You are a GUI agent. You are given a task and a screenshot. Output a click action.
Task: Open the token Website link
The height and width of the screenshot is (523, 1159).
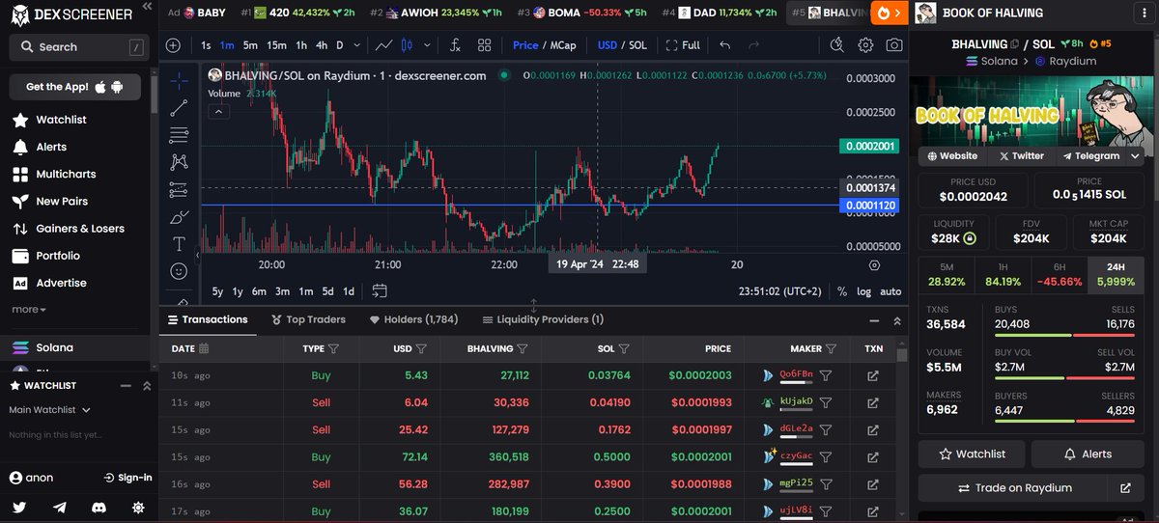tap(952, 155)
